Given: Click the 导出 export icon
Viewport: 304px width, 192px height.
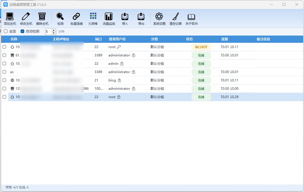Looking at the screenshot, I should coord(141,19).
